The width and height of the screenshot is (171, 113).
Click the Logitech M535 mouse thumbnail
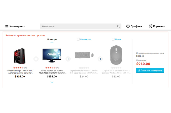[116, 55]
